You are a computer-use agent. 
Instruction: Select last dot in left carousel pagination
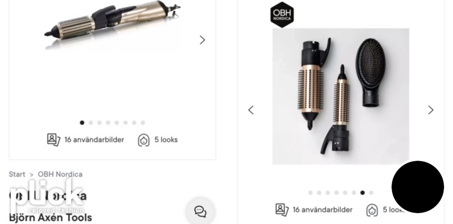(143, 123)
